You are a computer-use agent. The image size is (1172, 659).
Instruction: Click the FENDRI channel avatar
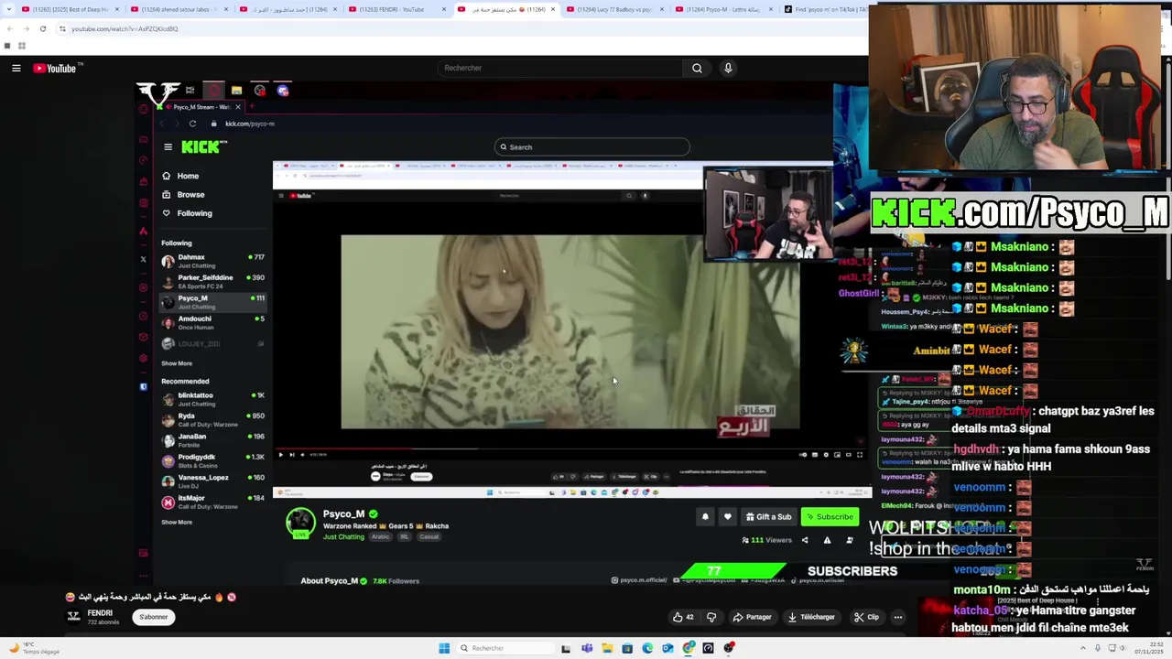tap(74, 617)
